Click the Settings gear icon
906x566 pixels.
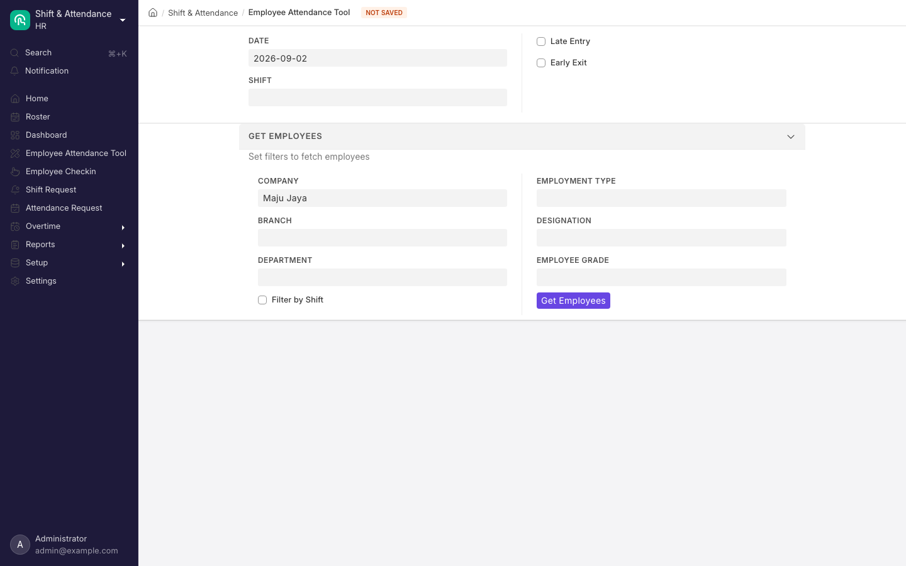(15, 281)
